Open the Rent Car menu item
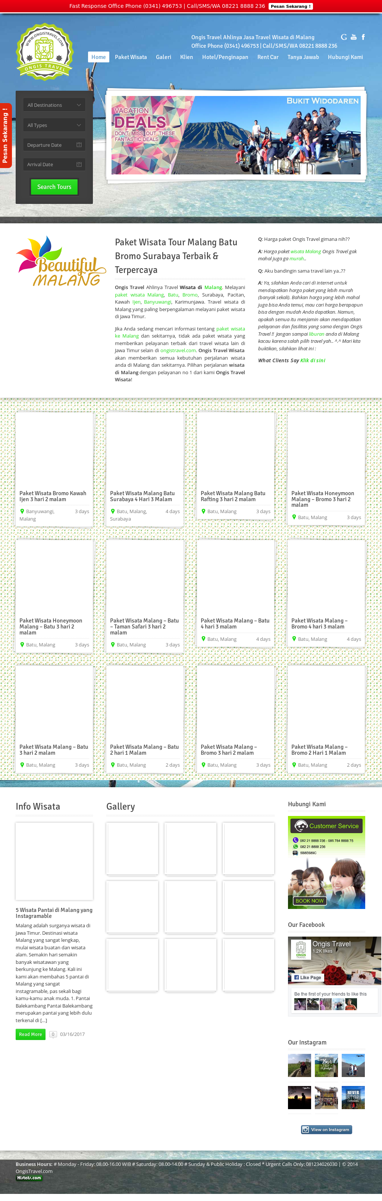This screenshot has height=1201, width=382. (x=268, y=57)
